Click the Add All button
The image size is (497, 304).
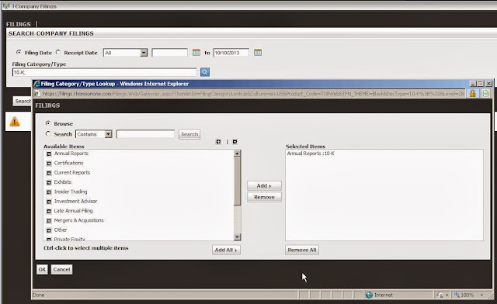coord(226,250)
